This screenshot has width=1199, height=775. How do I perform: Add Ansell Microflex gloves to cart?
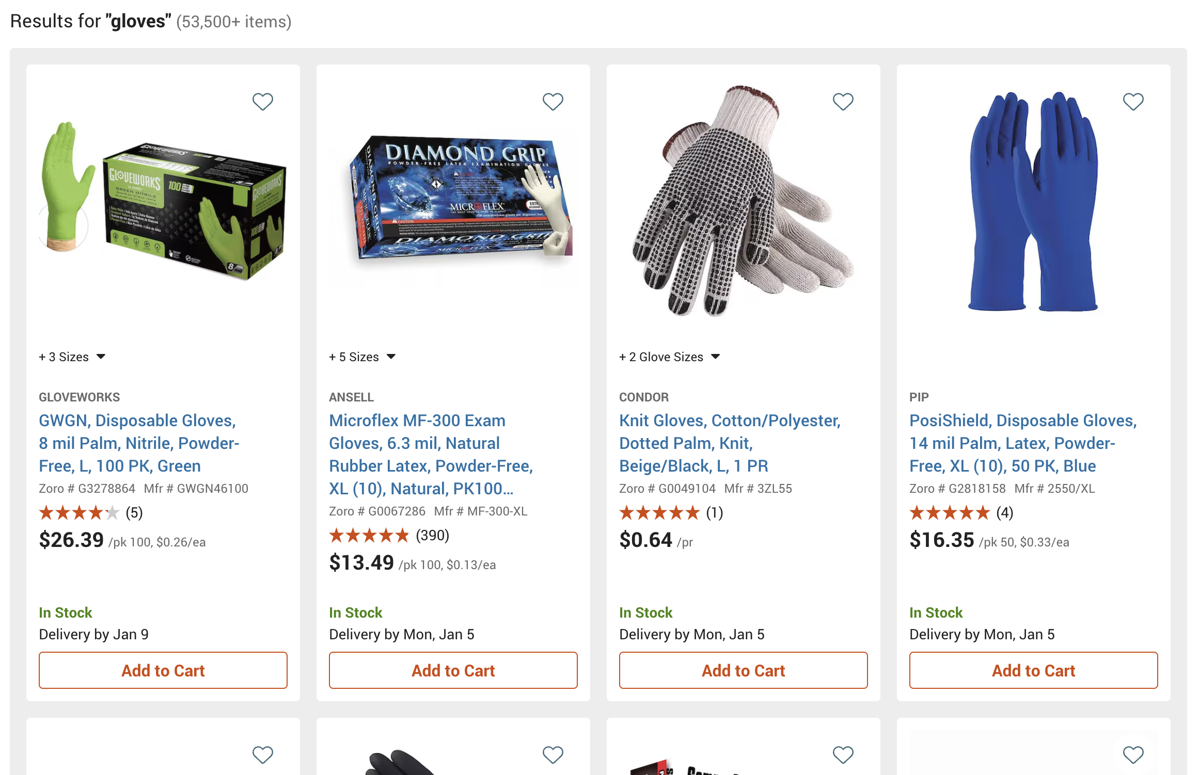[453, 670]
